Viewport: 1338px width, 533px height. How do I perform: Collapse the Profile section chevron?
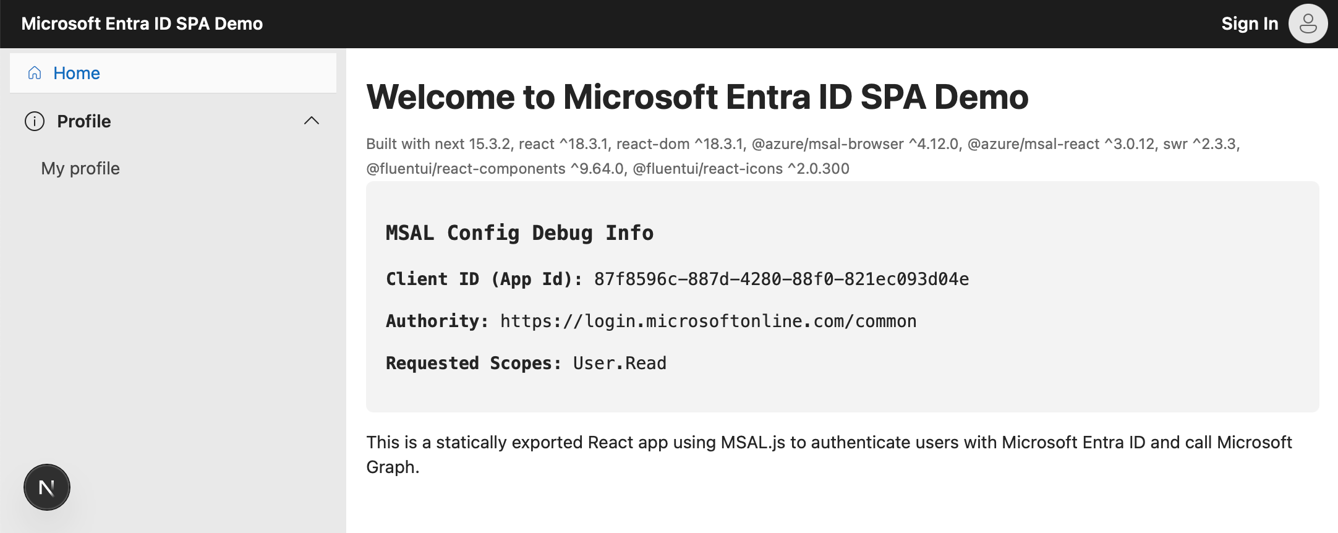(312, 121)
